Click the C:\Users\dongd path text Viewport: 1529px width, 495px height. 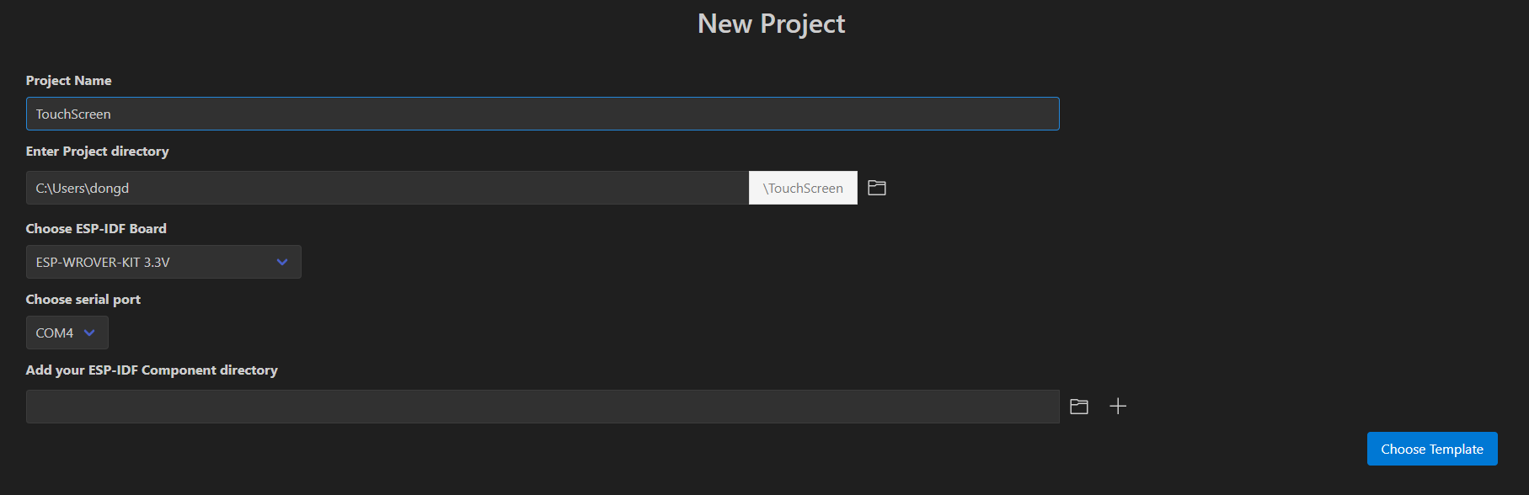tap(83, 189)
